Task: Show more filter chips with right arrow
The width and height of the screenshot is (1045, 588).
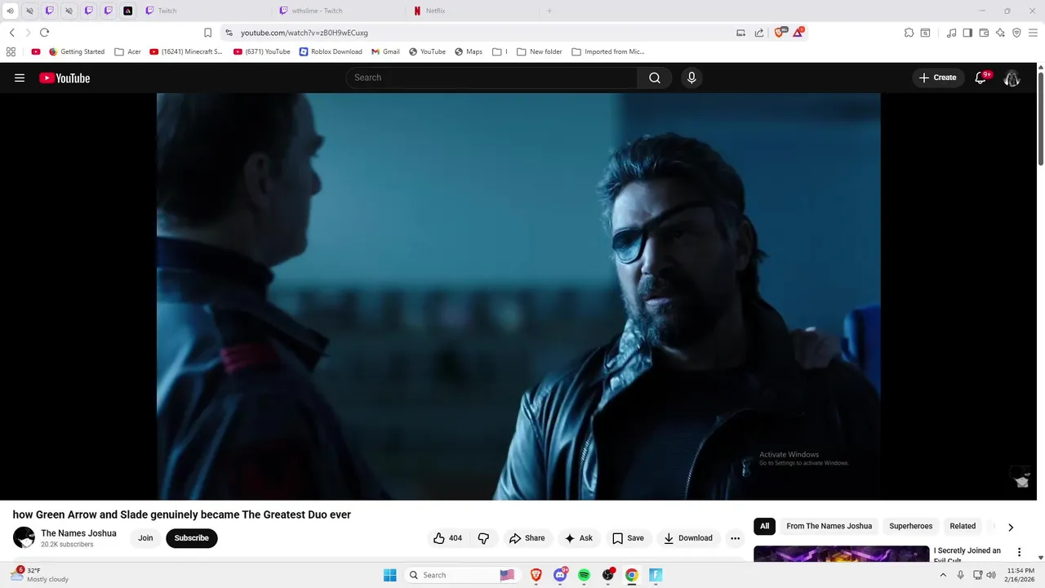Action: click(1011, 527)
